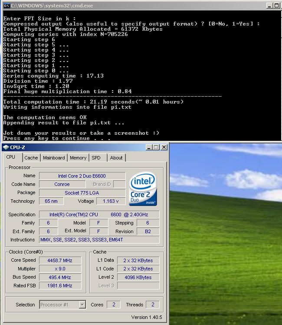The image size is (282, 325).
Task: Click the Stepping value 6
Action: (148, 223)
